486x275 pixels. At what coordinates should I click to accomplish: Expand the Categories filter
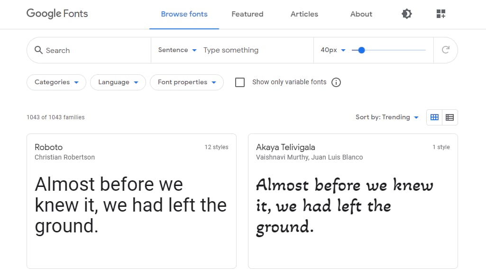pyautogui.click(x=56, y=82)
